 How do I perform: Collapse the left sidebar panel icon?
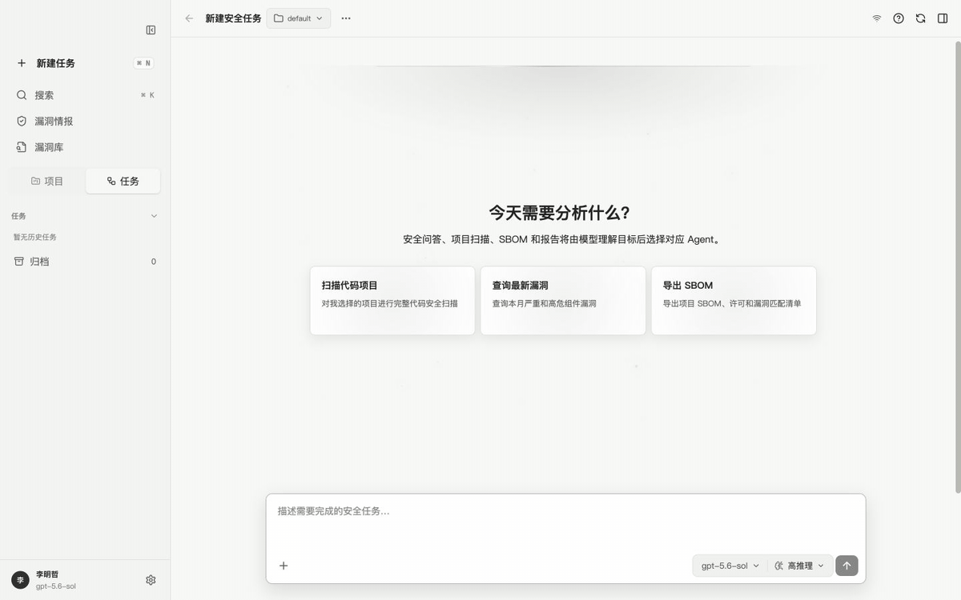coord(151,30)
